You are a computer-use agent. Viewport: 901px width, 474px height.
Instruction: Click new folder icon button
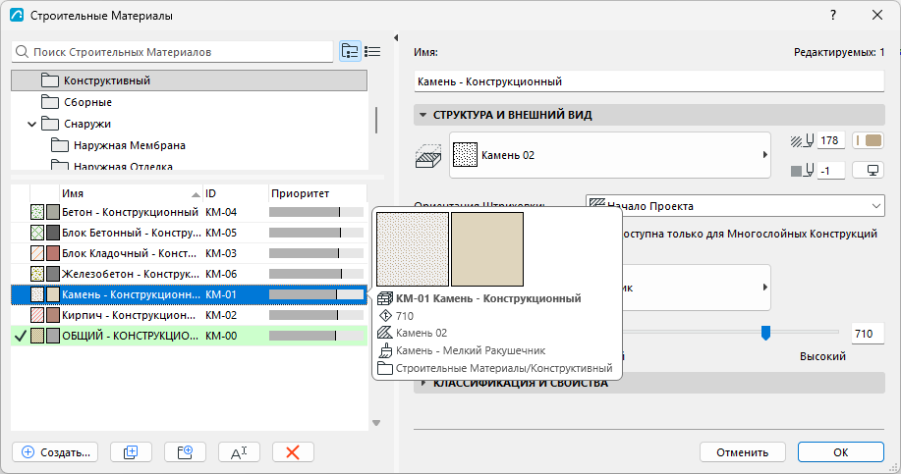[185, 452]
